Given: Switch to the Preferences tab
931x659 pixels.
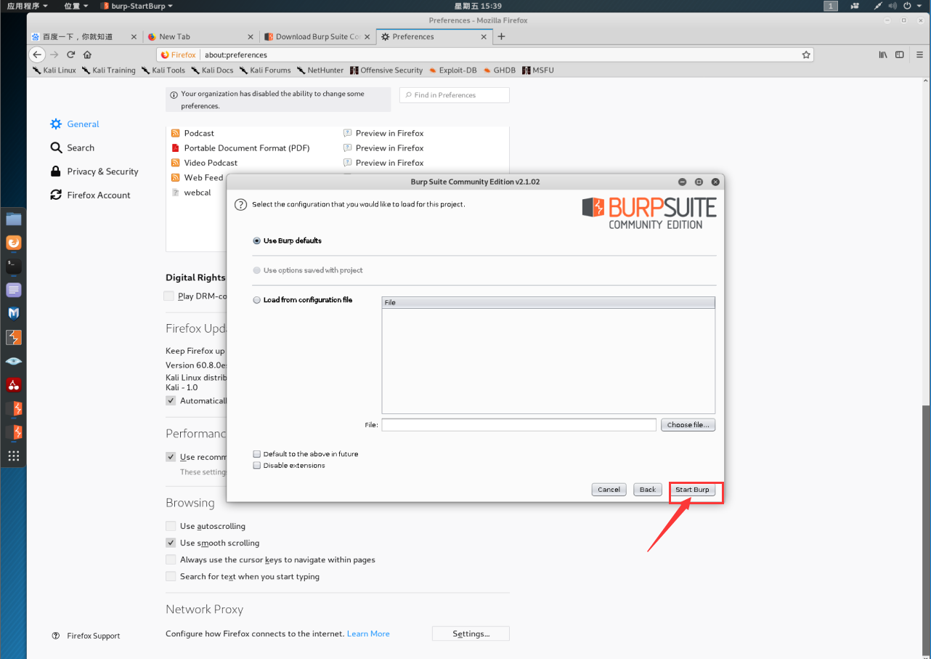Looking at the screenshot, I should 434,36.
